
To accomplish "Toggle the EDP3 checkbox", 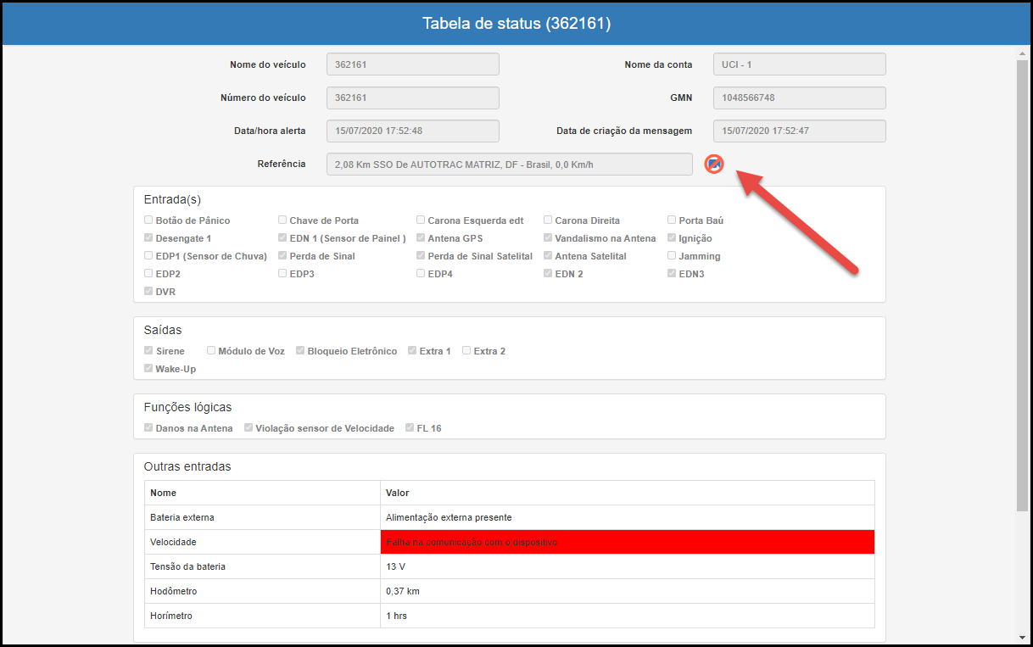I will [x=282, y=274].
